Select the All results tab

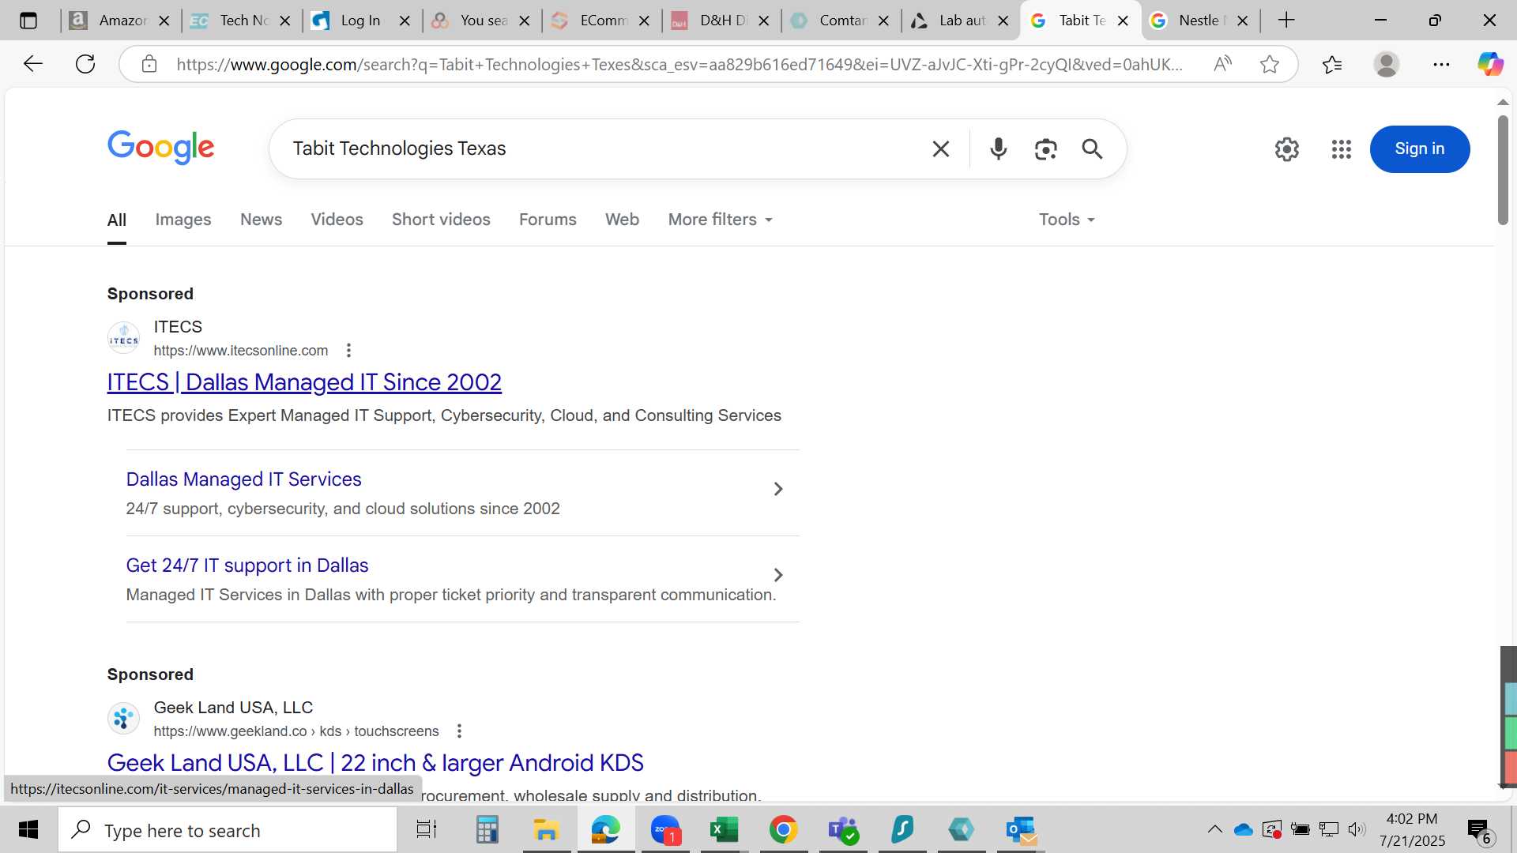(x=117, y=220)
